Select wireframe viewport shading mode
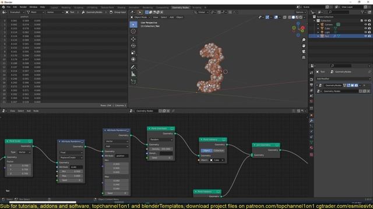This screenshot has height=209, width=373. [290, 17]
